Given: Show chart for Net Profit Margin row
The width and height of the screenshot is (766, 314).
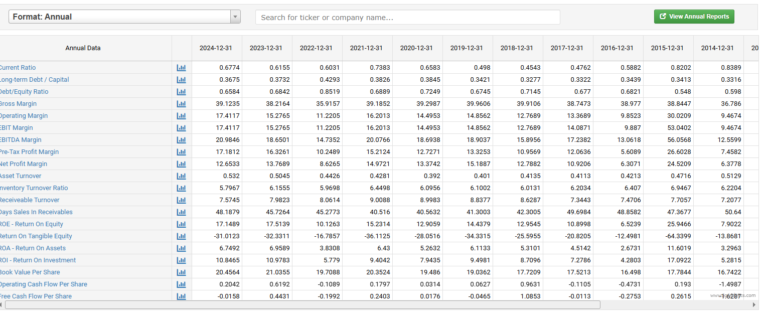Looking at the screenshot, I should [181, 164].
